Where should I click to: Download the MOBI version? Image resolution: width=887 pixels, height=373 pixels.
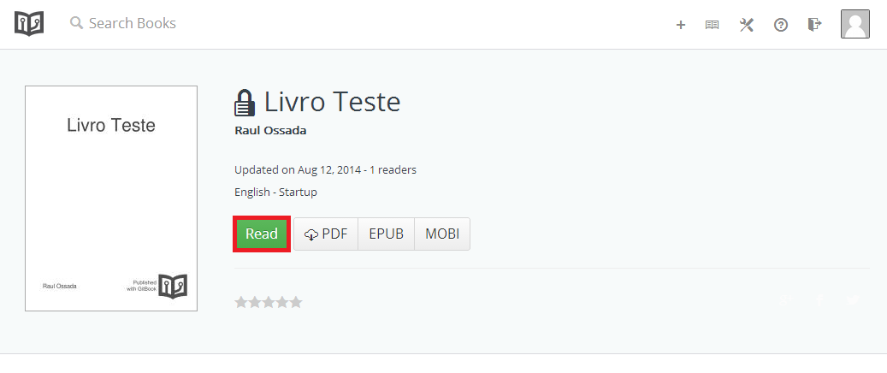442,234
